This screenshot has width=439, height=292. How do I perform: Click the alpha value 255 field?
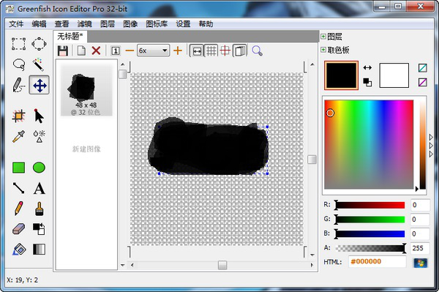click(420, 248)
